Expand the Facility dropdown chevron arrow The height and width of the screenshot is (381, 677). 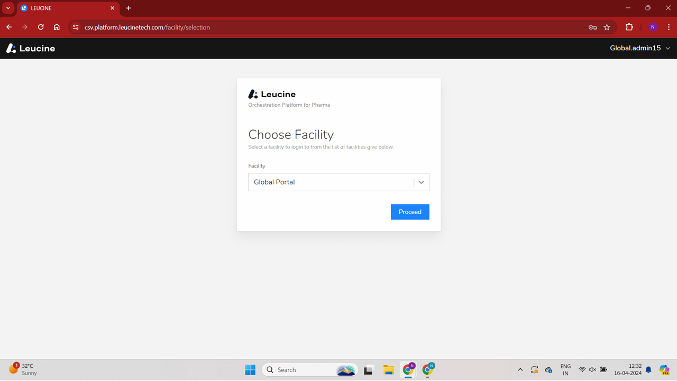(x=422, y=182)
